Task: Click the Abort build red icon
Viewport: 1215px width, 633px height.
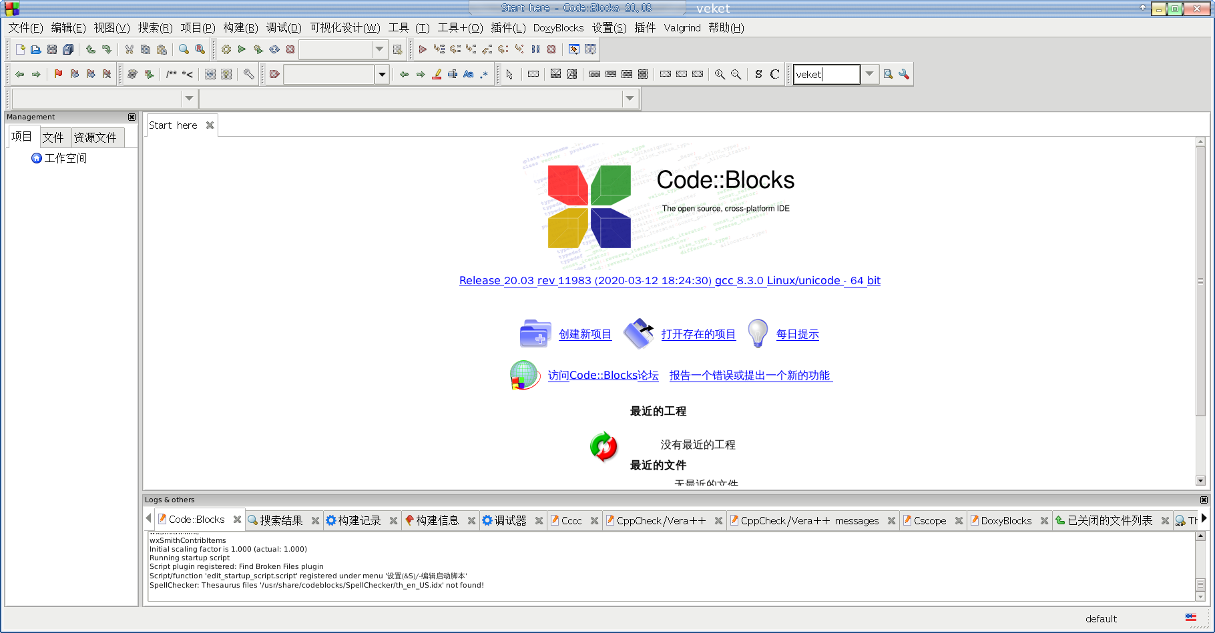Action: coord(290,49)
